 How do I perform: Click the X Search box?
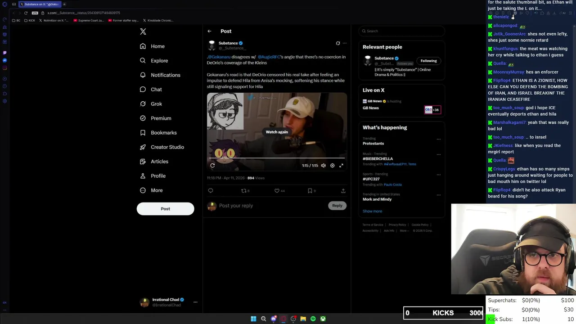point(401,31)
